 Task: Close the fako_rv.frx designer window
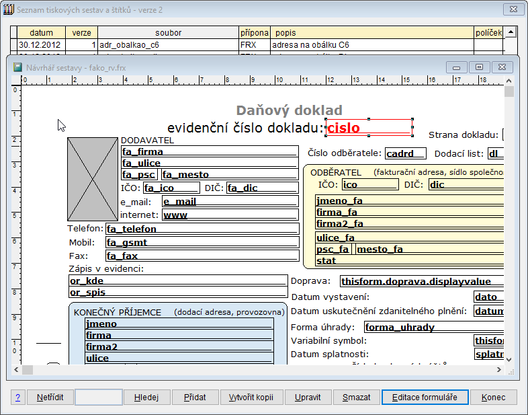(x=502, y=67)
